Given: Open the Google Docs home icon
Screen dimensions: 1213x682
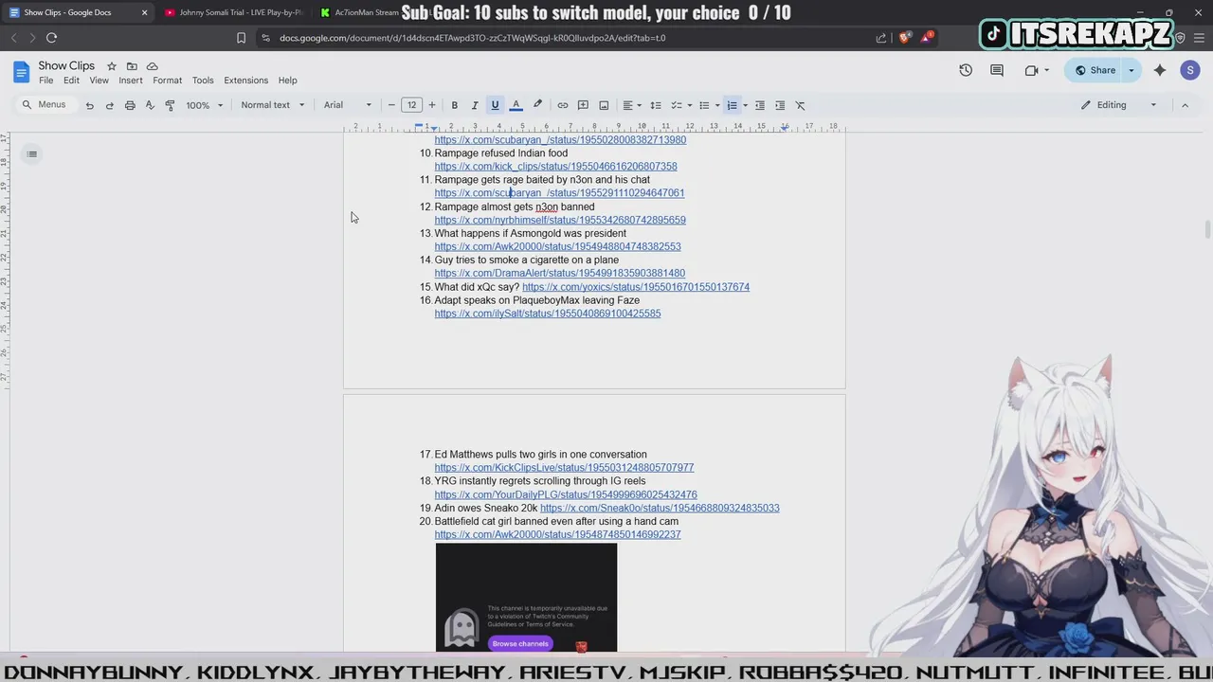Looking at the screenshot, I should tap(21, 72).
